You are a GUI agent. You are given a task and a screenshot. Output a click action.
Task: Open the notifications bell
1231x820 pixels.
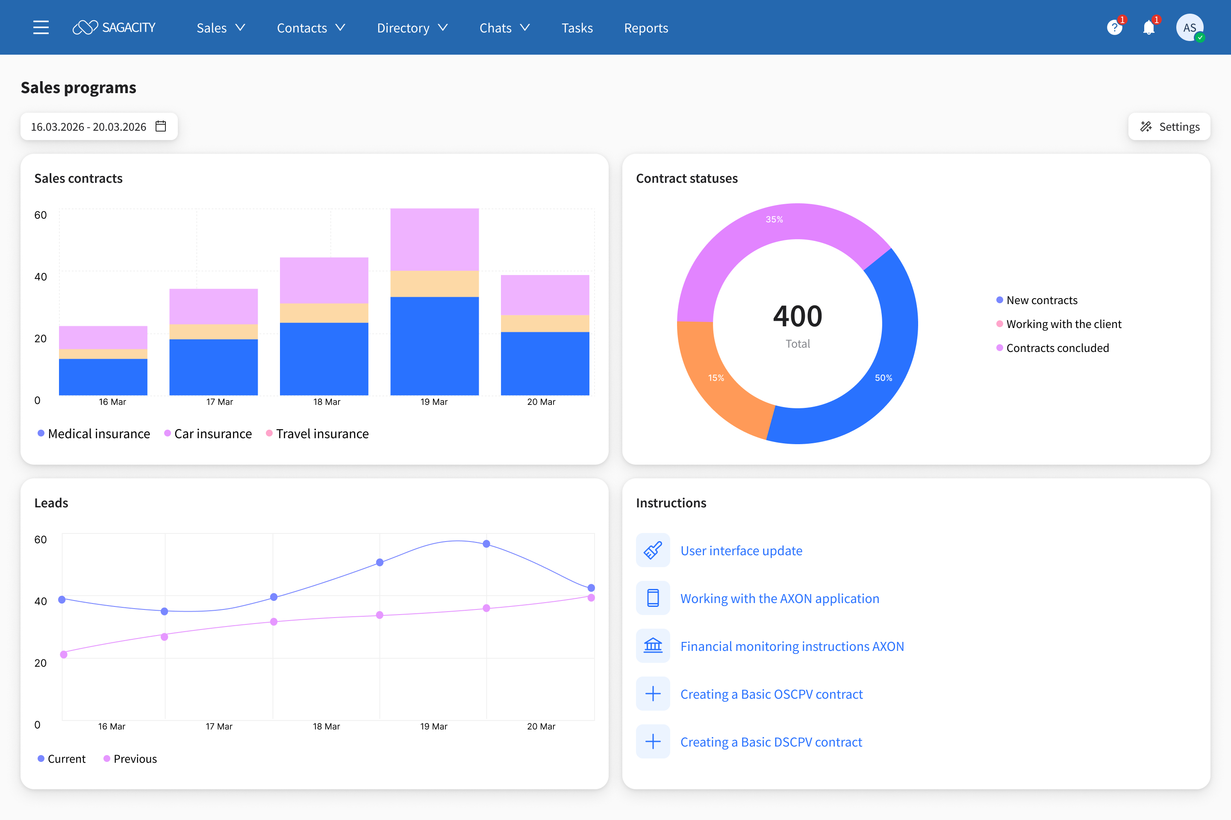click(1149, 28)
